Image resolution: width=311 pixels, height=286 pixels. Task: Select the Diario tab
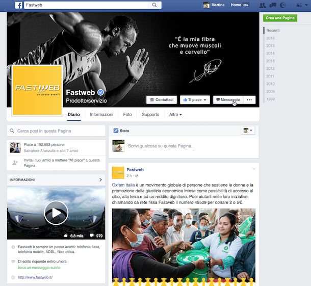(x=74, y=114)
